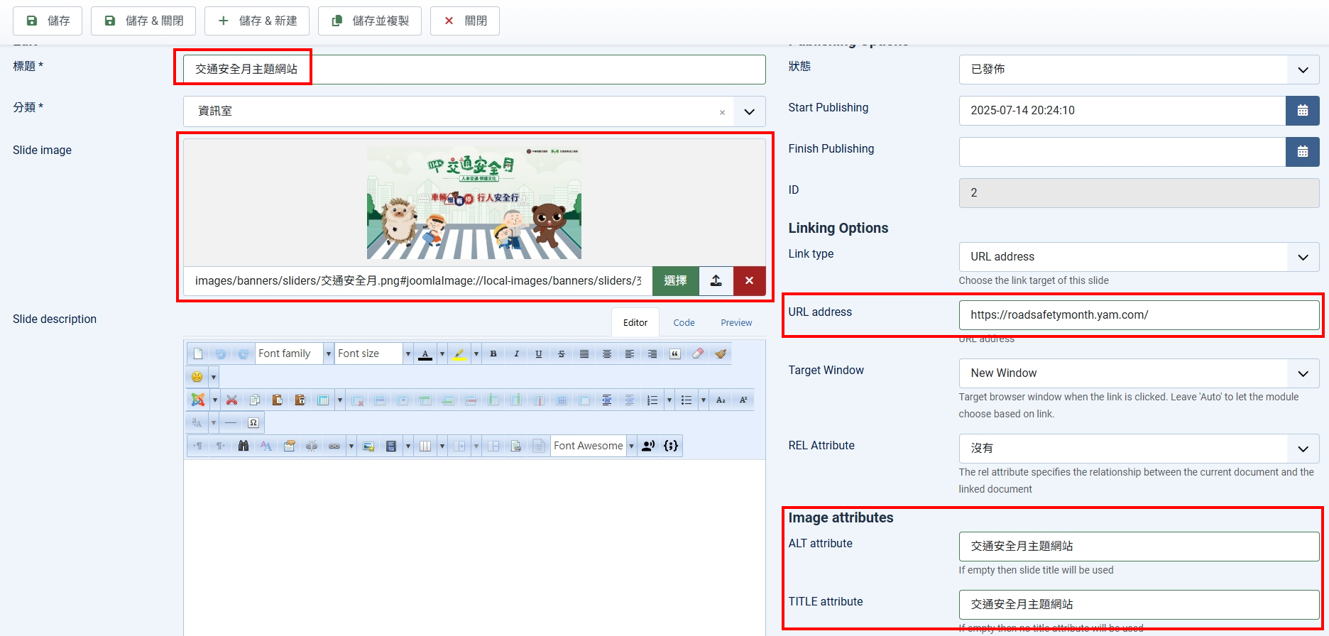The height and width of the screenshot is (636, 1329).
Task: Open the Link type dropdown
Action: (x=1303, y=257)
